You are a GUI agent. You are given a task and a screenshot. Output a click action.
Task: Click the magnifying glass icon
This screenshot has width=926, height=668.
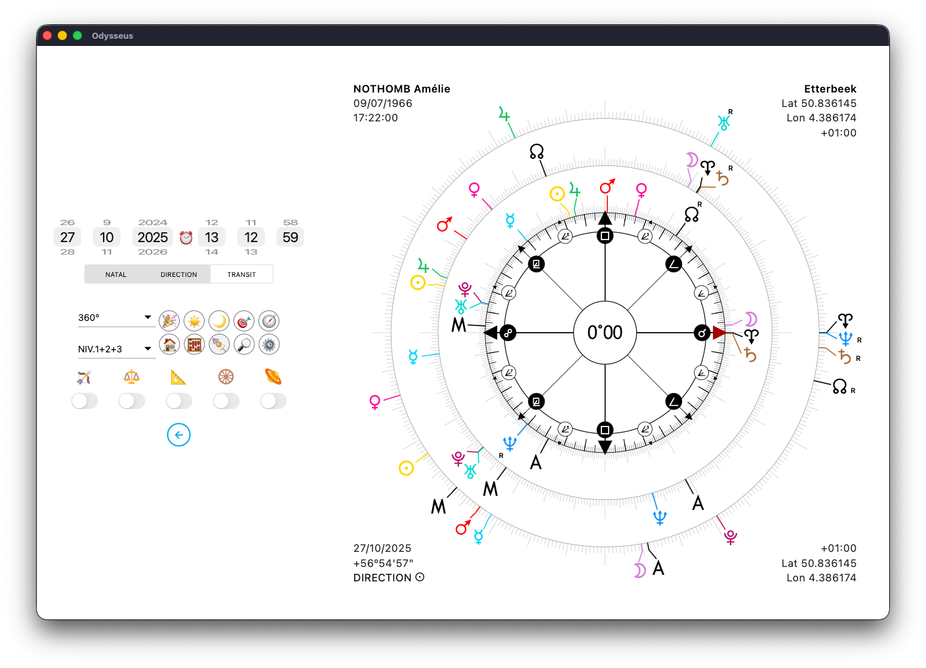(244, 344)
